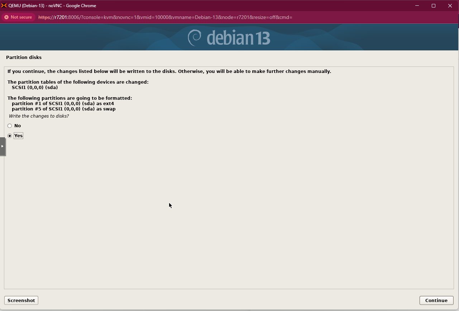
Task: Click the struck-through "https" in the URL
Action: [x=43, y=17]
